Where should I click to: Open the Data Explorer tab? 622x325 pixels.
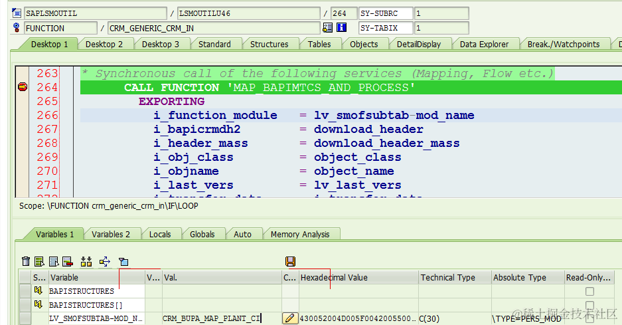tap(484, 44)
